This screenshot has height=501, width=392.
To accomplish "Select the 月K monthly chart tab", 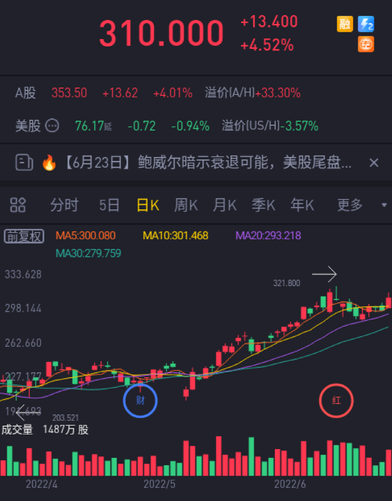I will tap(225, 205).
